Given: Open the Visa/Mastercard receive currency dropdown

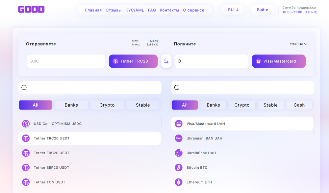Looking at the screenshot, I should coord(279,61).
